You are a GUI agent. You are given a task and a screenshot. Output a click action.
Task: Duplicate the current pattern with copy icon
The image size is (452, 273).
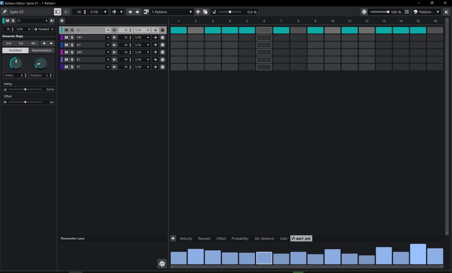[205, 12]
